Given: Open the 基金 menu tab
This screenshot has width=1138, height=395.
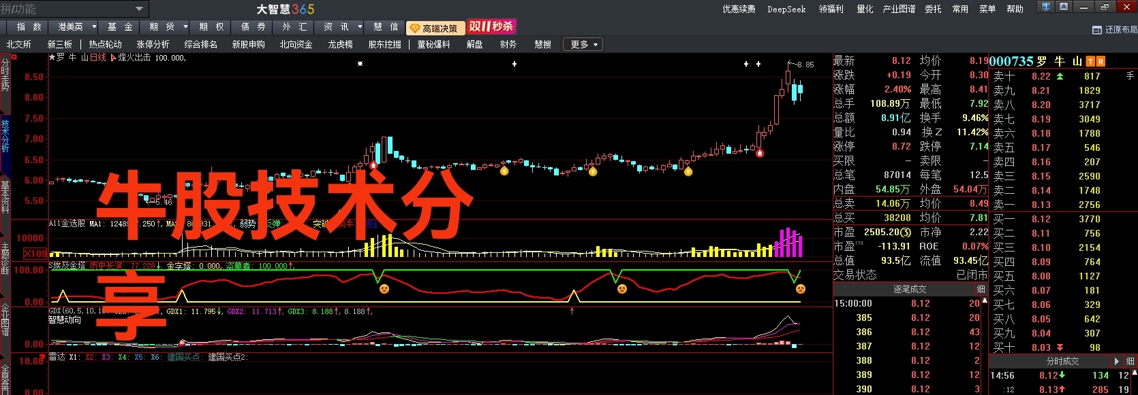Looking at the screenshot, I should coord(120,27).
